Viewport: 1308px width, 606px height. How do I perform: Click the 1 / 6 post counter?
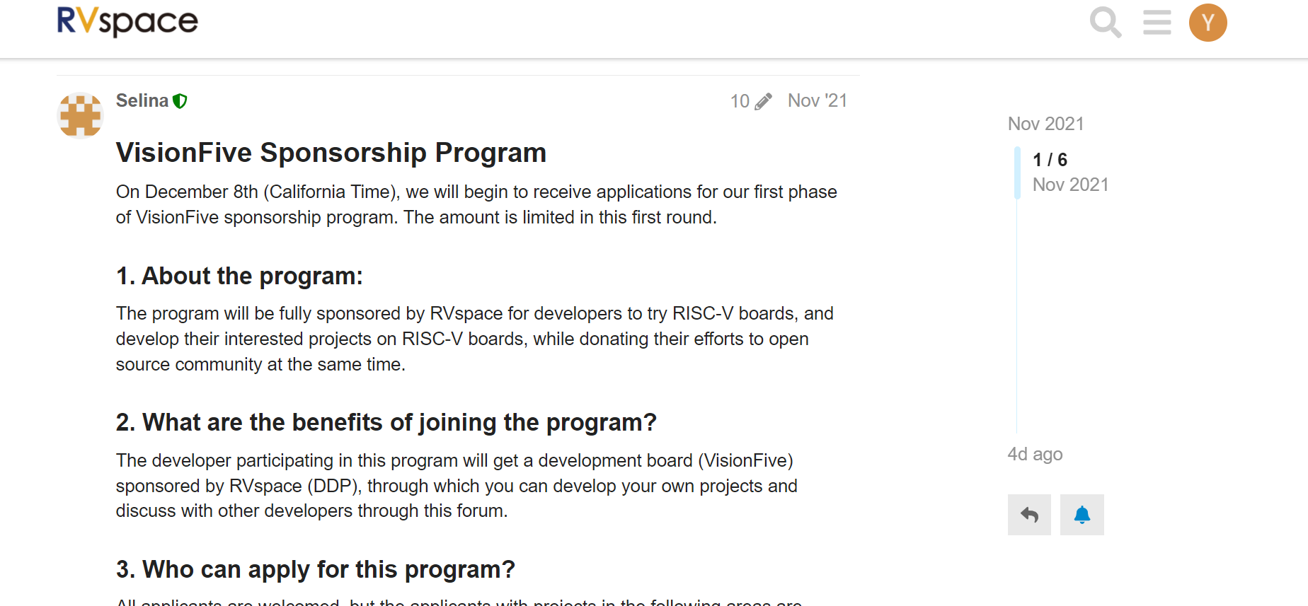(1050, 160)
